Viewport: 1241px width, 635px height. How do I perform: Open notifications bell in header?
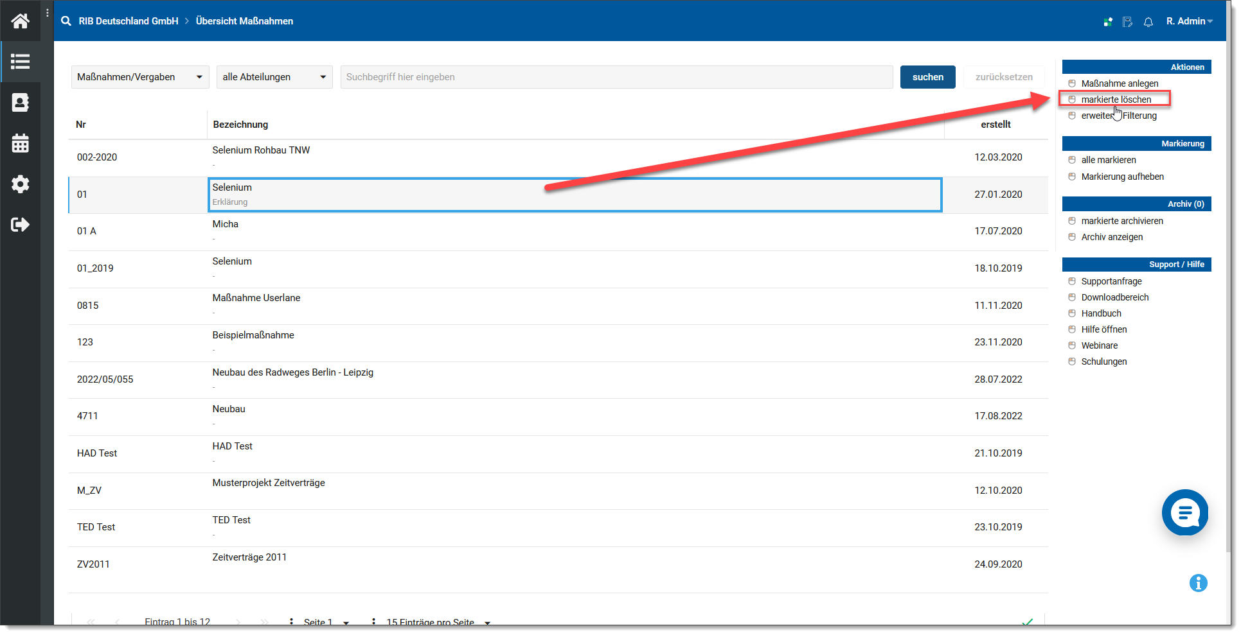(x=1148, y=22)
